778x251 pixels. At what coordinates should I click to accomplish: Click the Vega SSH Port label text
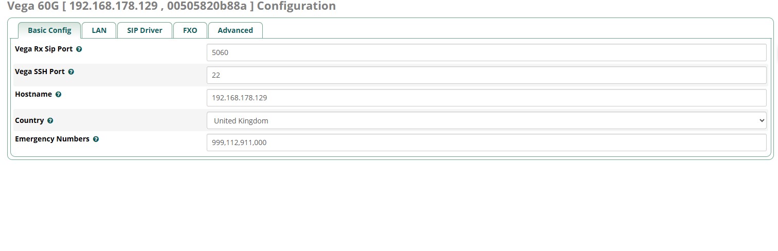point(40,72)
